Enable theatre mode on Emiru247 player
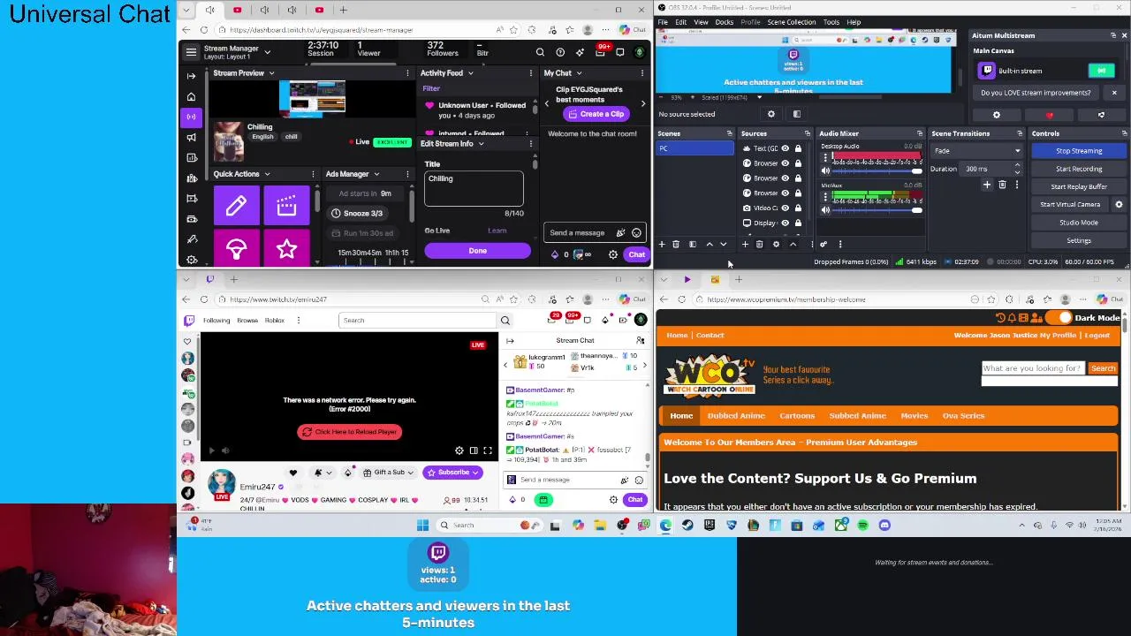Screen dimensions: 1131x636 [474, 450]
